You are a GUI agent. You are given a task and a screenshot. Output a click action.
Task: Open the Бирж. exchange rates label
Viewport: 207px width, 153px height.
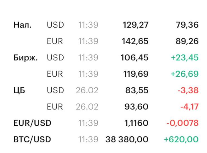[26, 58]
